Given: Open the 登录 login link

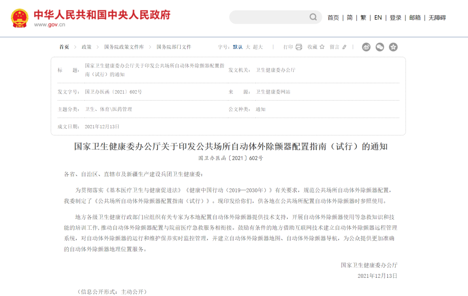Looking at the screenshot, I should click(x=395, y=18).
